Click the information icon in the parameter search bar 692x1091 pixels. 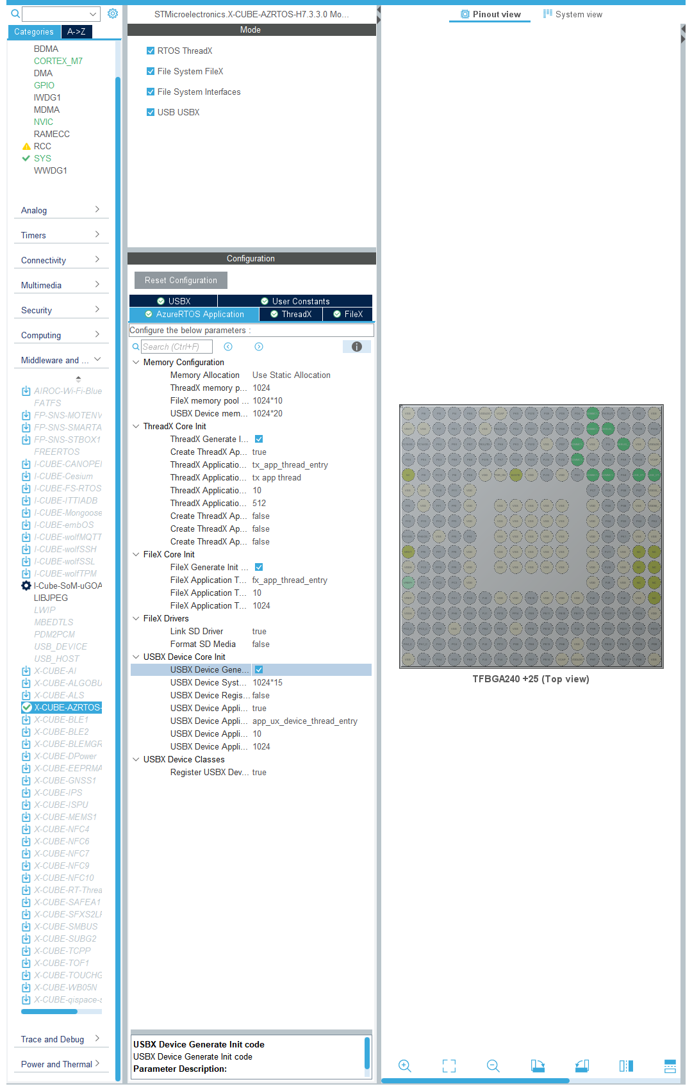357,347
